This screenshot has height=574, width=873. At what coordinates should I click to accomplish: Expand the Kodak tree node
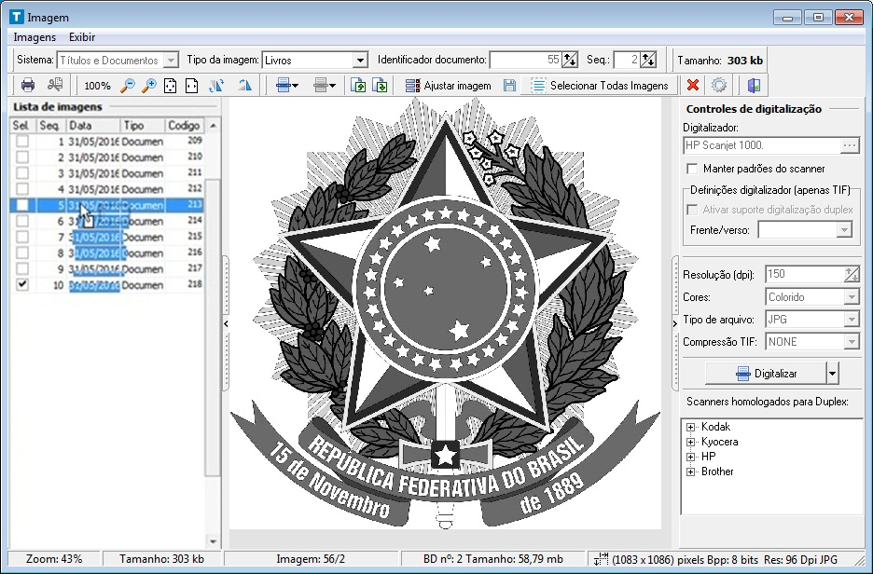pyautogui.click(x=691, y=427)
